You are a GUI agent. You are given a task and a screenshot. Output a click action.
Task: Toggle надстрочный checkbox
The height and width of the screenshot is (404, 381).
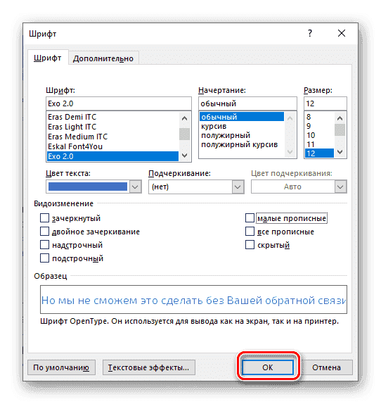click(44, 245)
